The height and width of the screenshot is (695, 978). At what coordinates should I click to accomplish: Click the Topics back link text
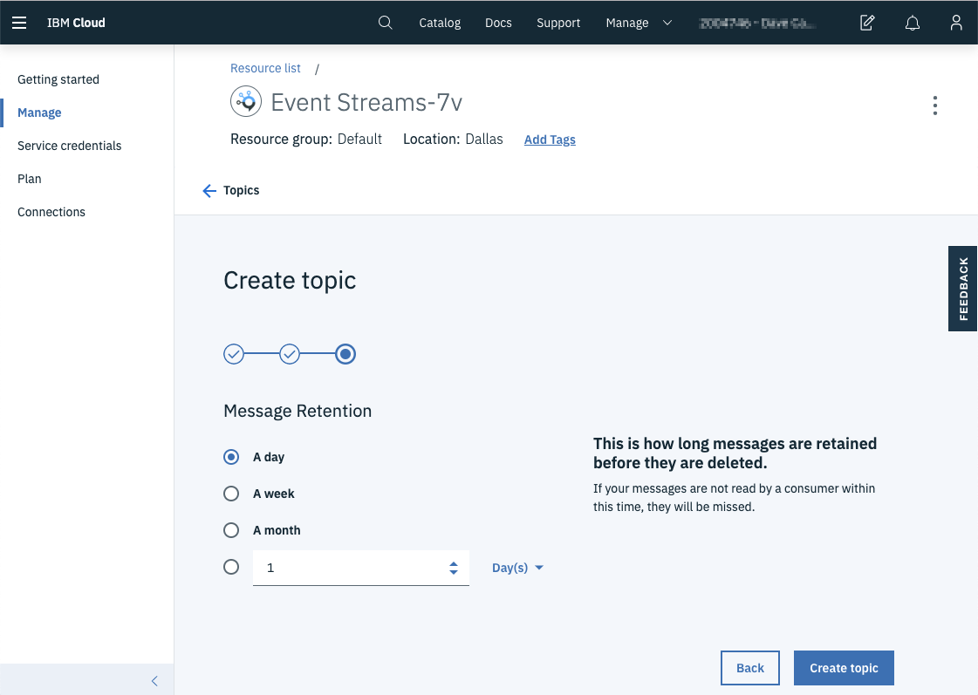pyautogui.click(x=242, y=191)
